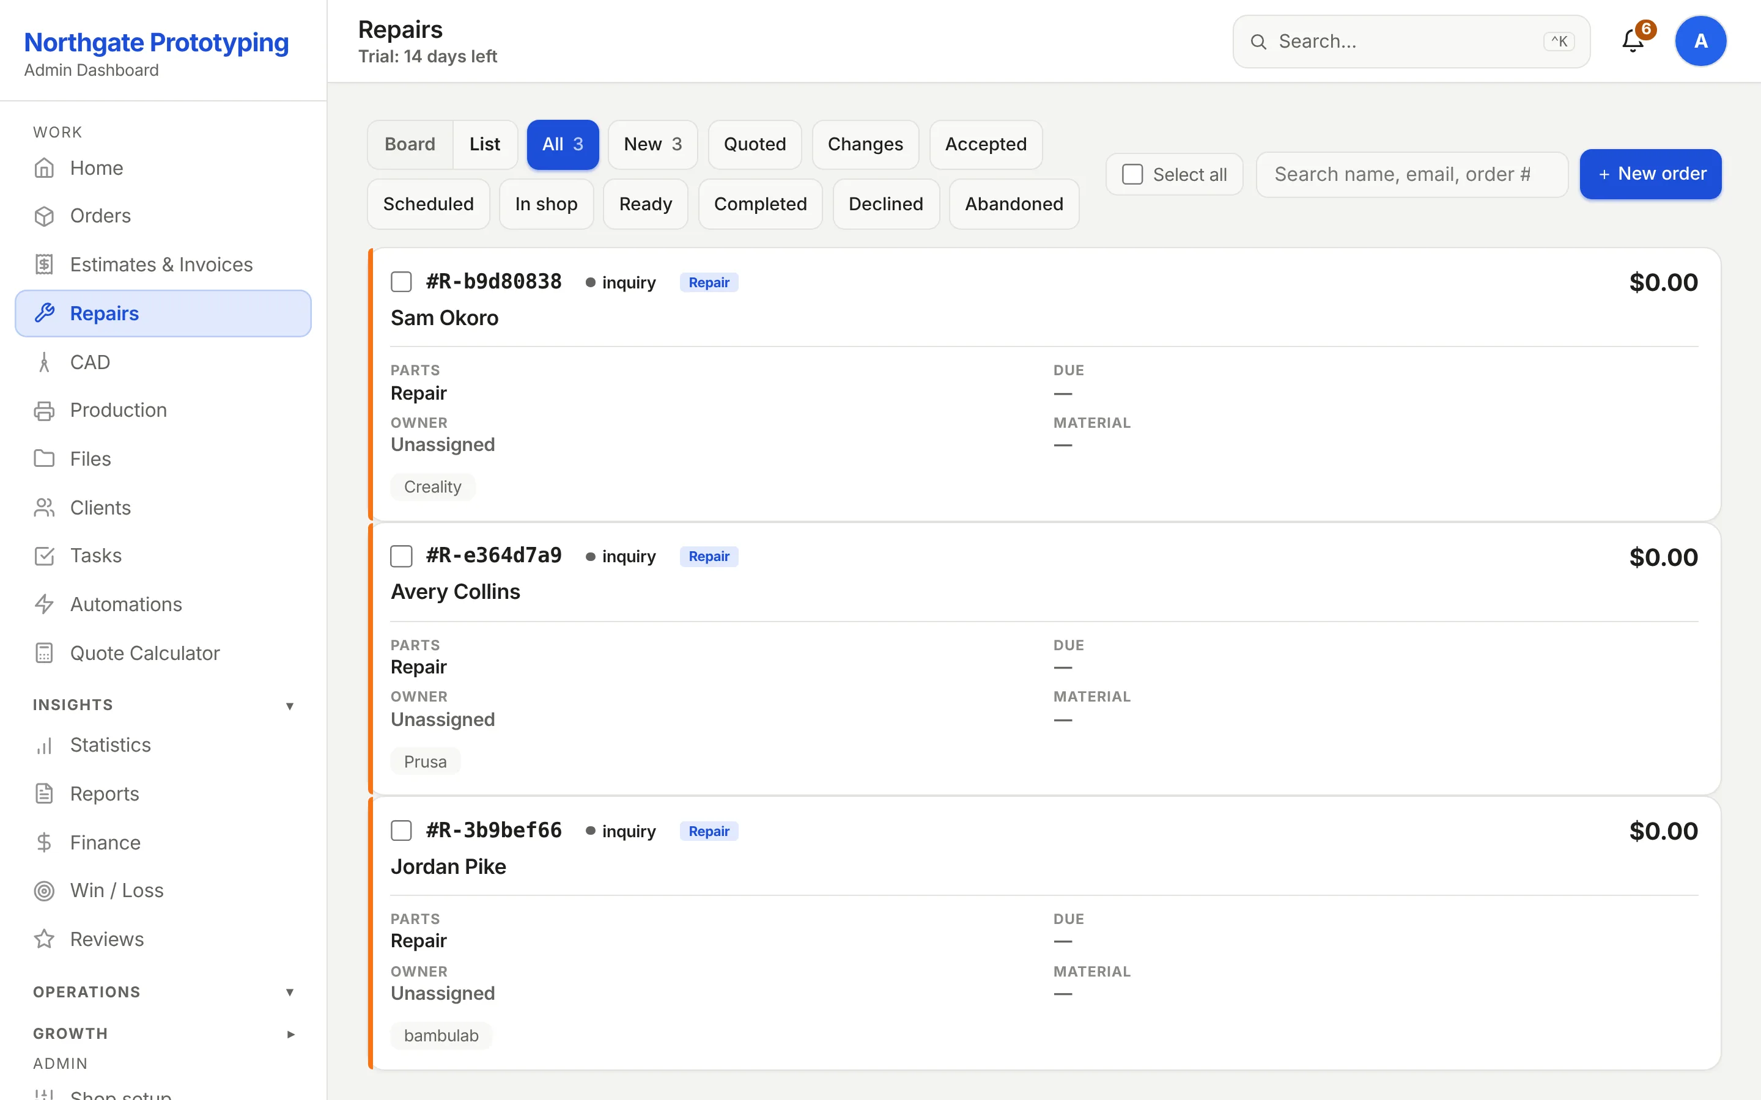Switch to the Board view tab
Screen dimensions: 1761x1100
(410, 145)
